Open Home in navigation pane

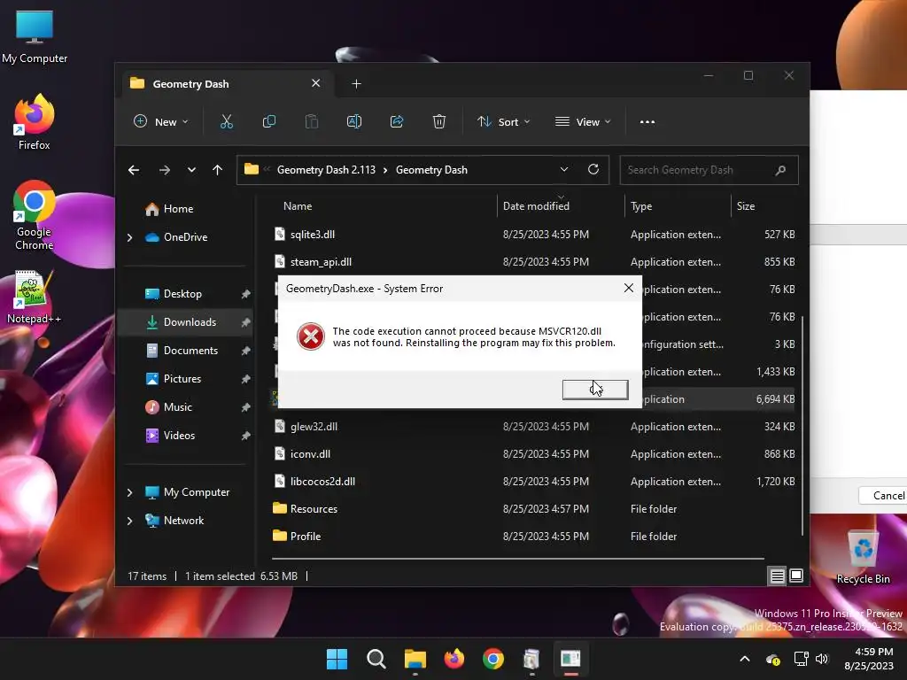(x=178, y=209)
